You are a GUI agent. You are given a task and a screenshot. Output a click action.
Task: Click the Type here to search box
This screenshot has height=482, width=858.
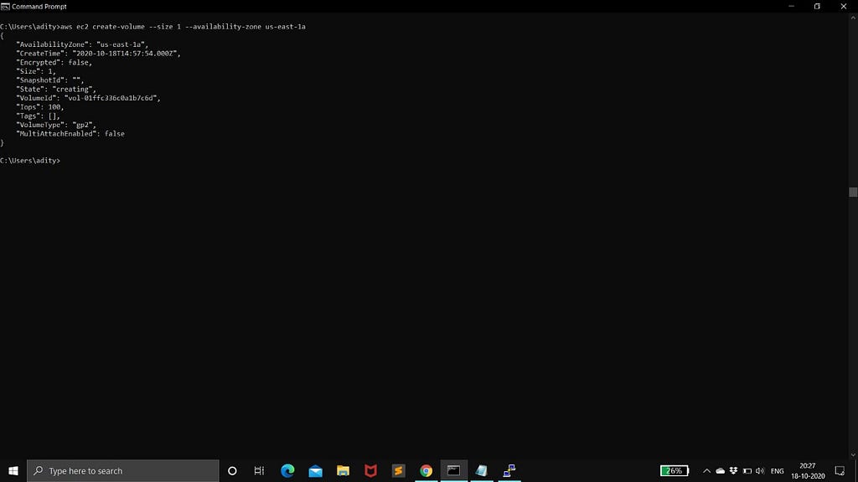123,470
